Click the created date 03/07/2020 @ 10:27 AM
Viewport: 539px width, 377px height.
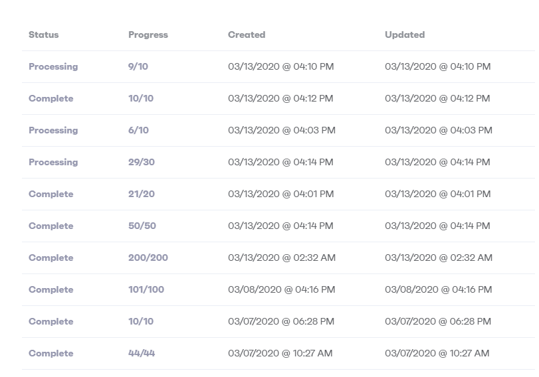pos(280,353)
